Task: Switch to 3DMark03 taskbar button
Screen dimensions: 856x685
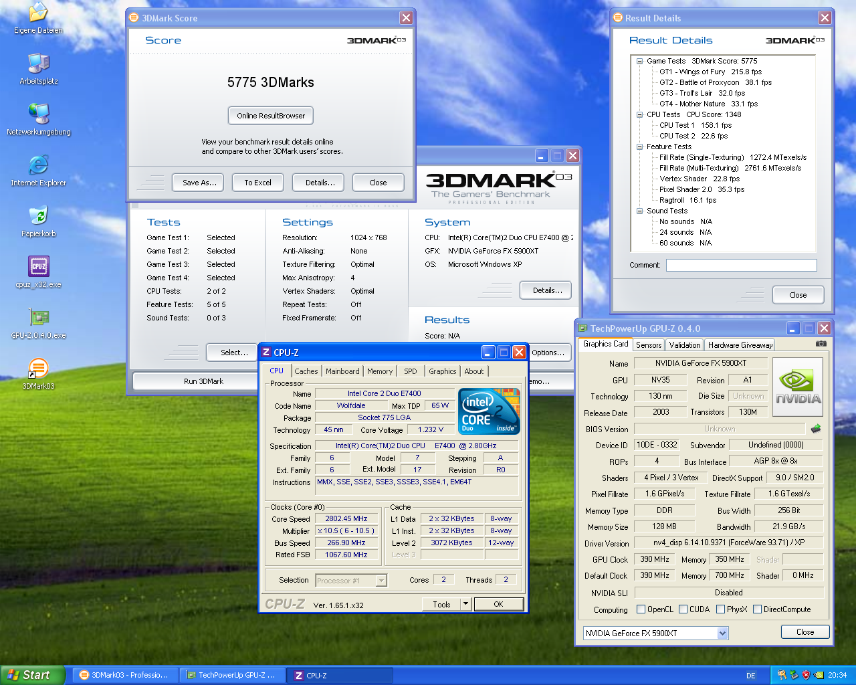Action: [124, 676]
